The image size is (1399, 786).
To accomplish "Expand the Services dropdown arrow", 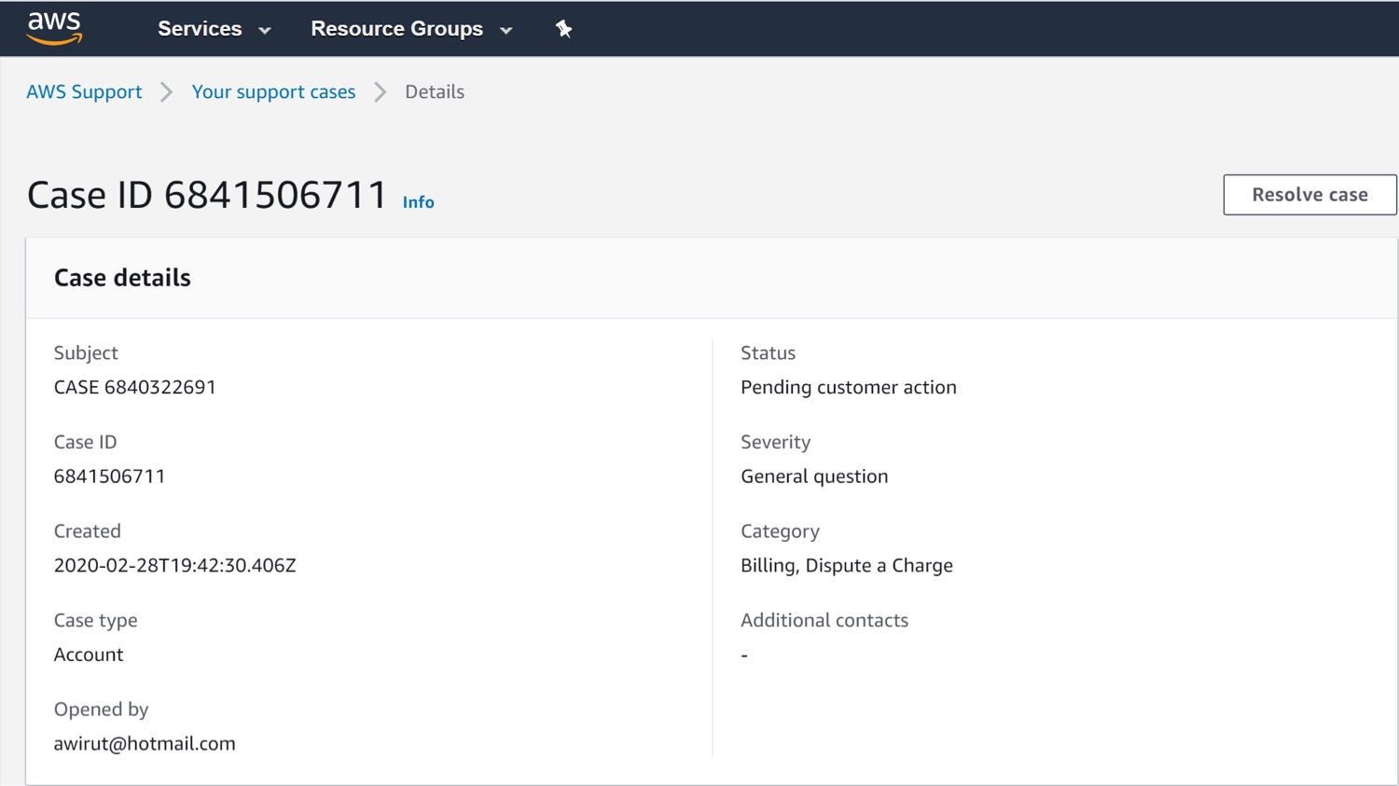I will tap(265, 30).
